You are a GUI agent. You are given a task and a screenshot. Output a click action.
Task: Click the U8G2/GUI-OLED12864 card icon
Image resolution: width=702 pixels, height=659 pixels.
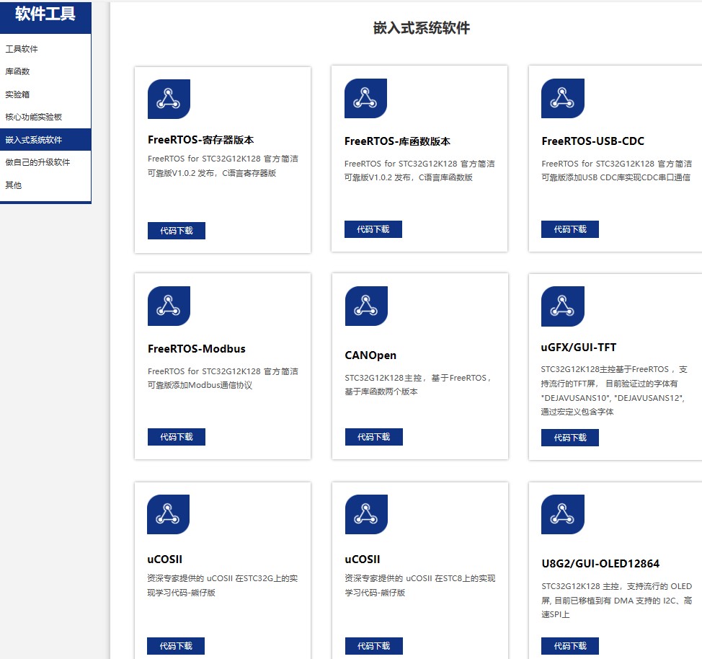tap(562, 514)
